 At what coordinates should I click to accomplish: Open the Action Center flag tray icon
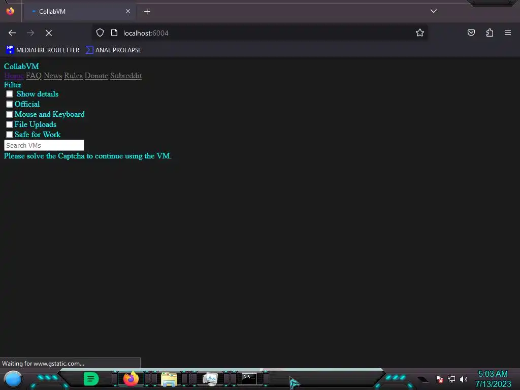(x=439, y=379)
